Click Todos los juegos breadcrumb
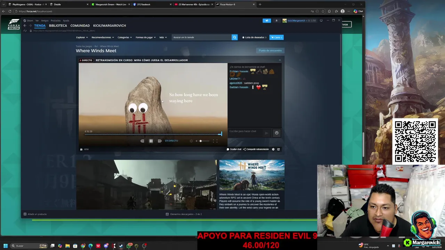This screenshot has width=445, height=250. [x=84, y=46]
